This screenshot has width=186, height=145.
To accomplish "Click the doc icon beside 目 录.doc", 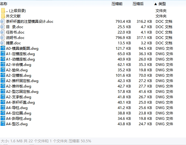I will 3,27.
